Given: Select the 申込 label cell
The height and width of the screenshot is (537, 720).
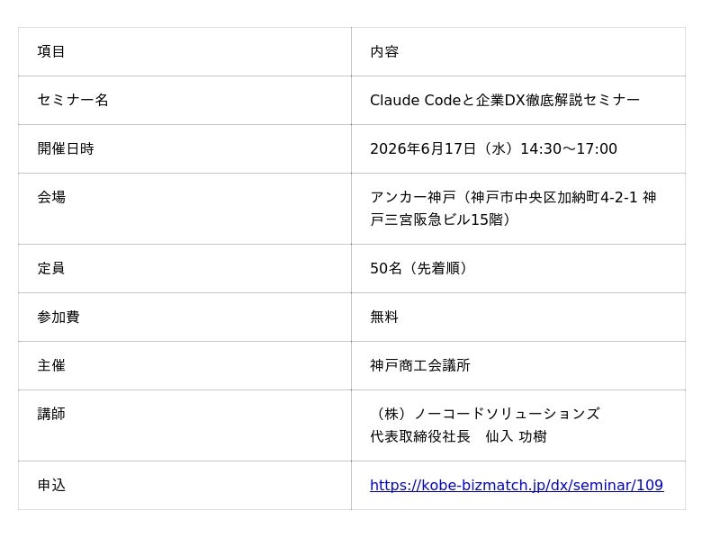Looking at the screenshot, I should (x=51, y=486).
